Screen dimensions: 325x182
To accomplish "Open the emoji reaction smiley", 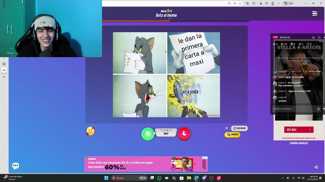I will pyautogui.click(x=90, y=131).
